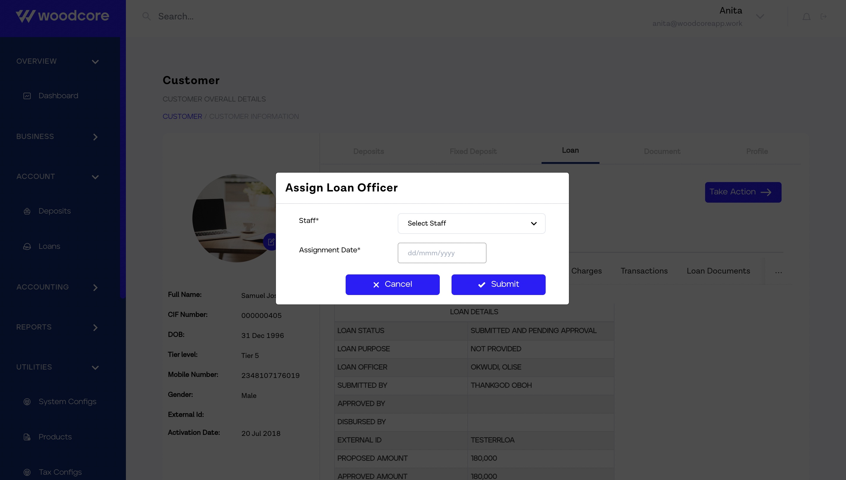Screen dimensions: 846x480
Task: Follow the CUSTOMER breadcrumb link
Action: coord(182,117)
